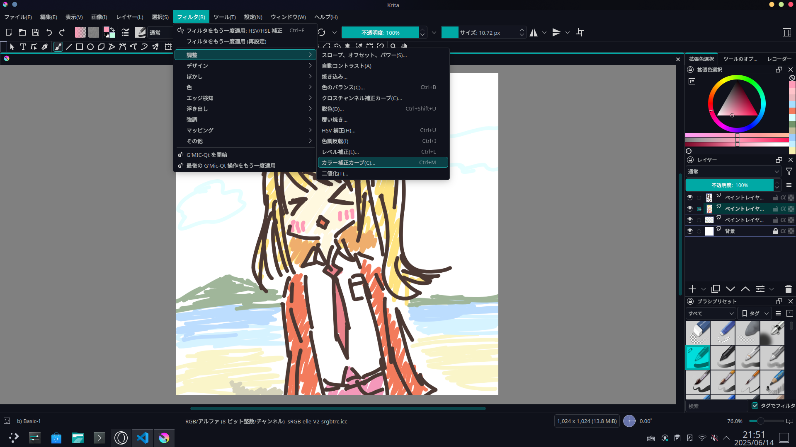
Task: Select the Line tool
Action: (x=69, y=47)
